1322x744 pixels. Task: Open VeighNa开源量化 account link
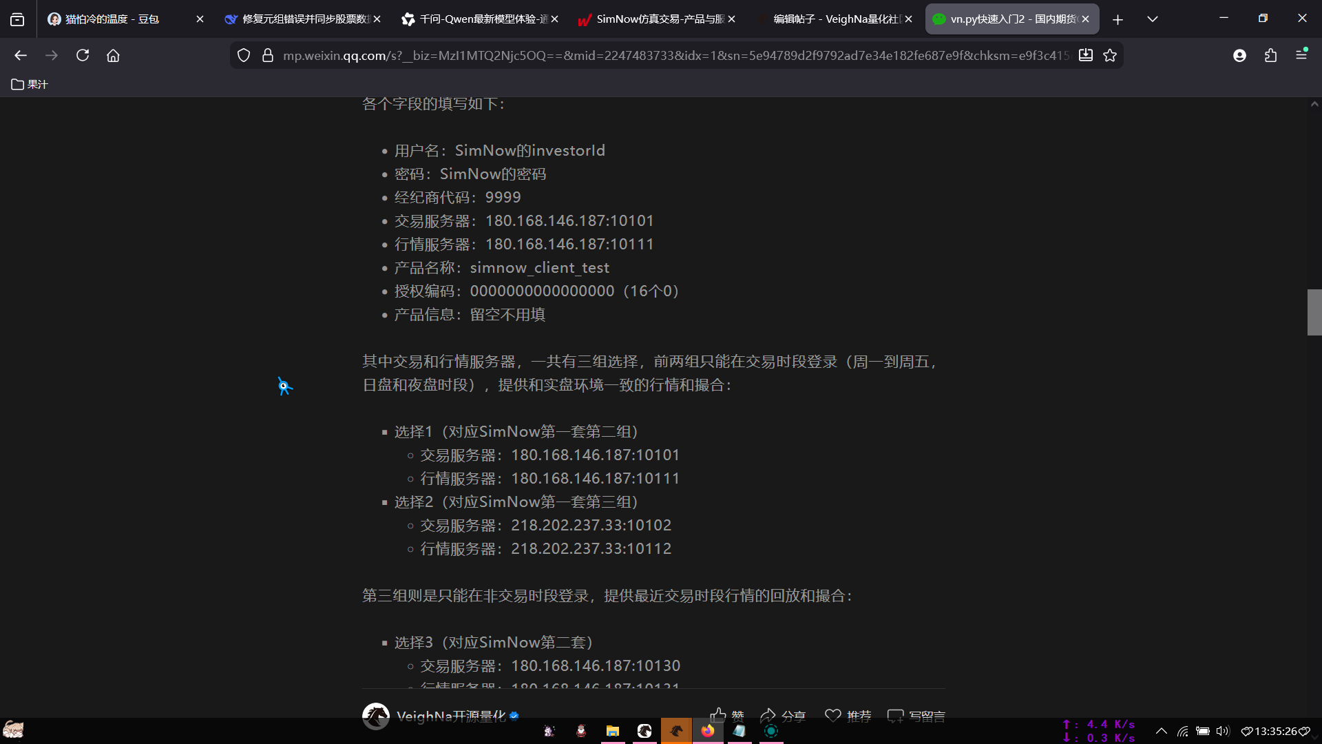pos(450,716)
